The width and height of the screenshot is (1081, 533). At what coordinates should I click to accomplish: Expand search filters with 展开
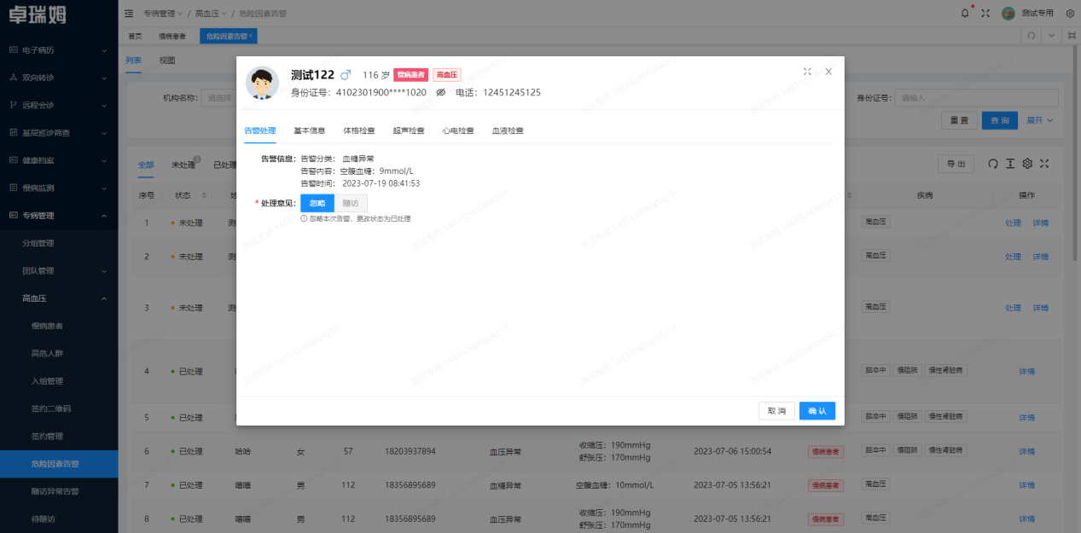coord(1039,120)
